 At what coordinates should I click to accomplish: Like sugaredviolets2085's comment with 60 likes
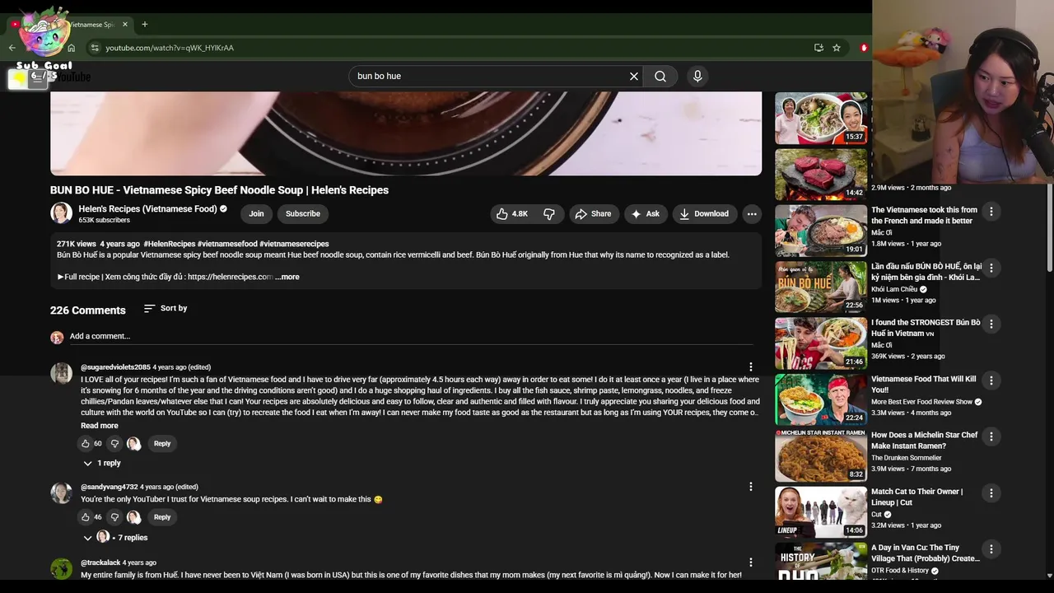pos(85,444)
